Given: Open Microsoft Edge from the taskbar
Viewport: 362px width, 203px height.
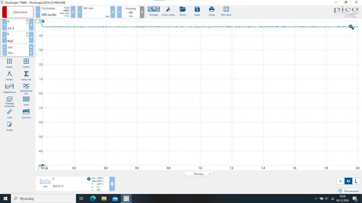Looking at the screenshot, I should coord(93,198).
